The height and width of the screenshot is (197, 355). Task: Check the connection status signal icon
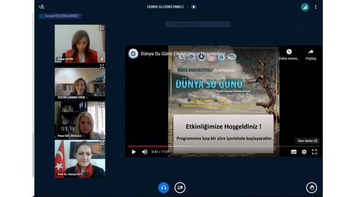[x=305, y=7]
